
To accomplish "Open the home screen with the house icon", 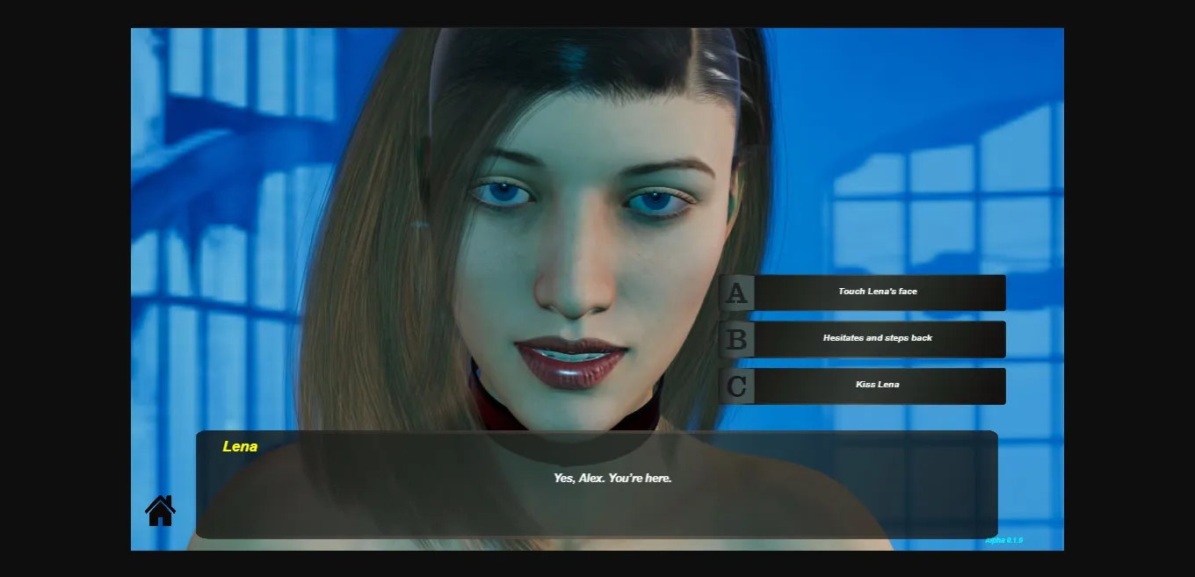I will 161,510.
